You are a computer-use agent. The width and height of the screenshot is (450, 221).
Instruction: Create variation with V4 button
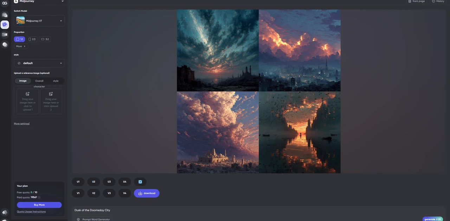pyautogui.click(x=124, y=193)
